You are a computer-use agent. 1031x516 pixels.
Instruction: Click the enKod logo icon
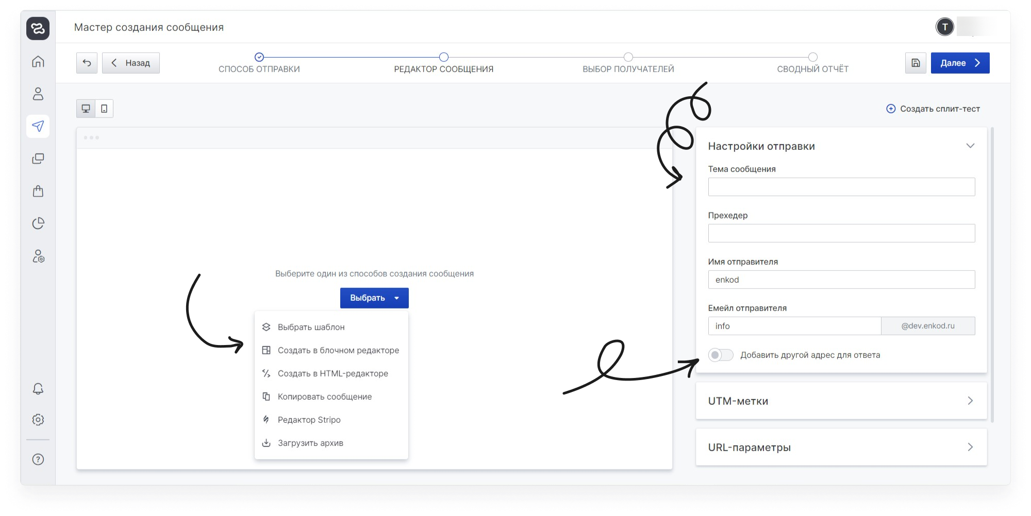tap(38, 28)
